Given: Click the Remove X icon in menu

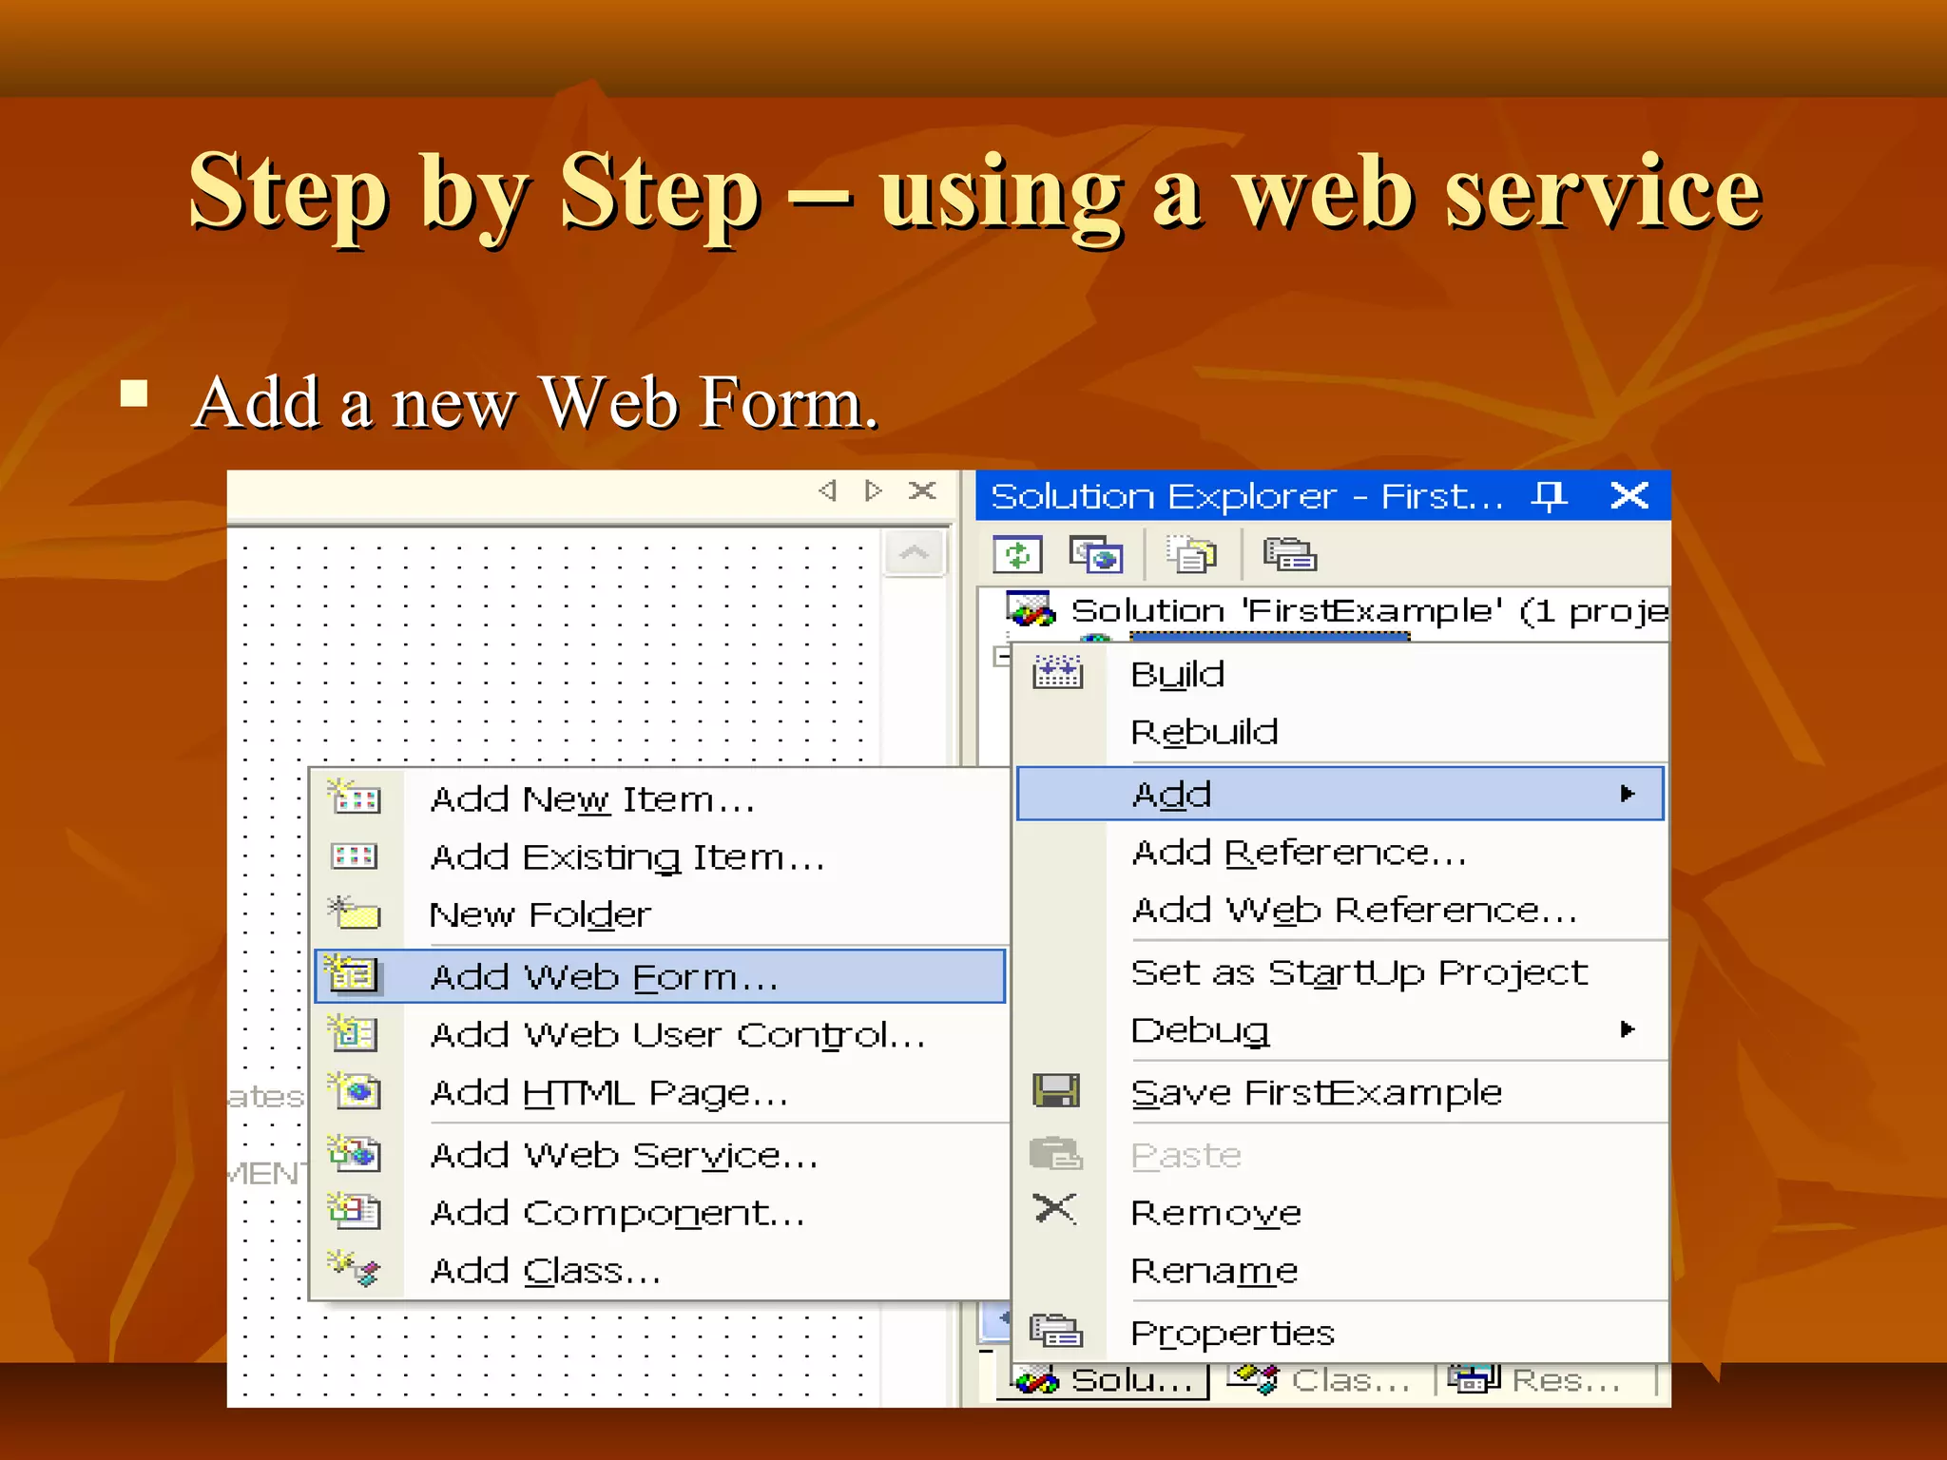Looking at the screenshot, I should [1055, 1209].
